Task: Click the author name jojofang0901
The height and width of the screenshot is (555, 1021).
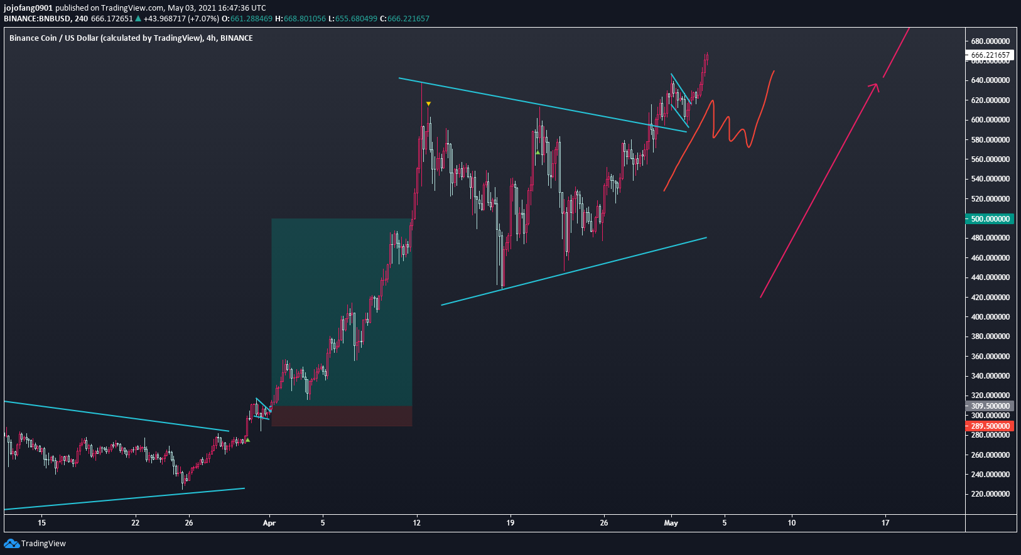Action: pos(28,8)
